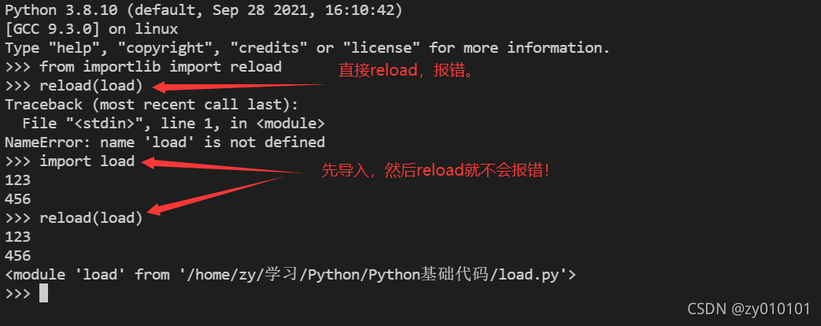821x326 pixels.
Task: Click the blinking cursor block at the last prompt
Action: coord(43,294)
